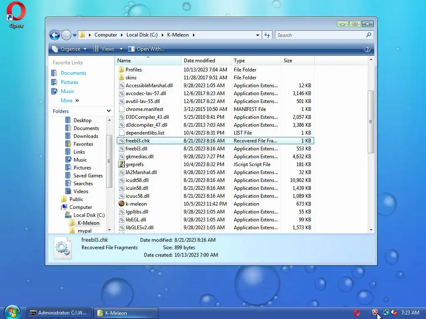The width and height of the screenshot is (426, 319).
Task: Sort by Name column header
Action: coord(148,61)
